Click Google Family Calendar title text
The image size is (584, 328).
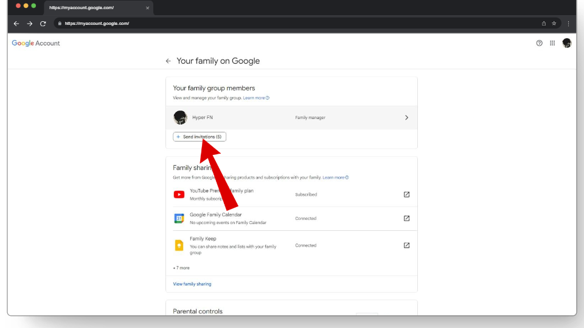tap(215, 215)
